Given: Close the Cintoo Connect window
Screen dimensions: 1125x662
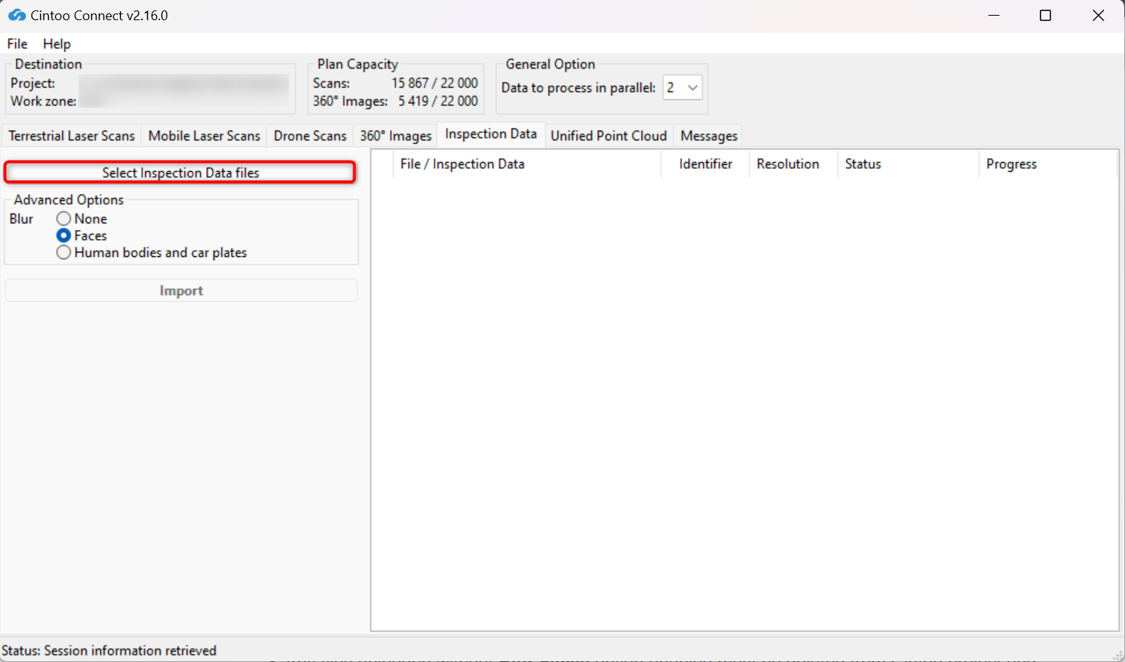Looking at the screenshot, I should (x=1098, y=16).
